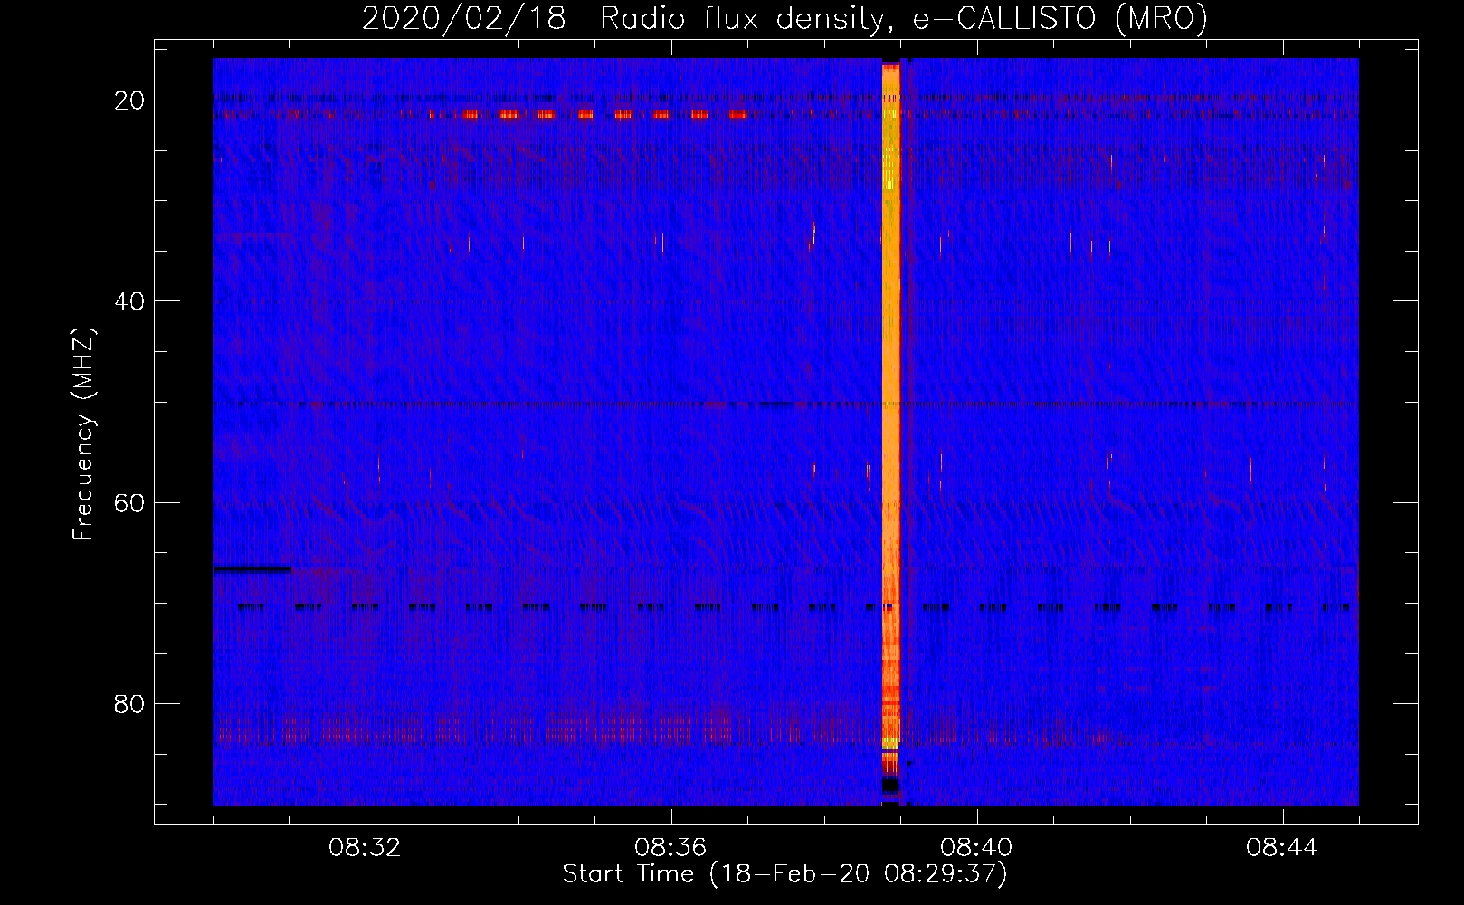The width and height of the screenshot is (1464, 905).
Task: Click the "Start Time (18-Feb-20 08:29:37)" label
Action: pos(785,874)
